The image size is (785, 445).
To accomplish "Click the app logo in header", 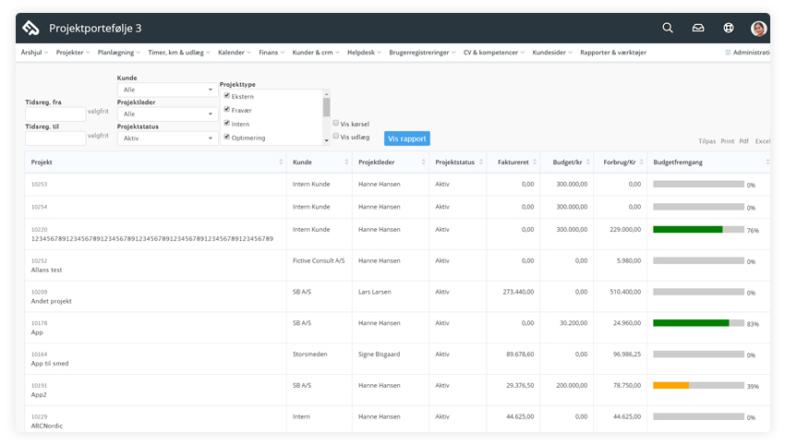I will (x=30, y=28).
